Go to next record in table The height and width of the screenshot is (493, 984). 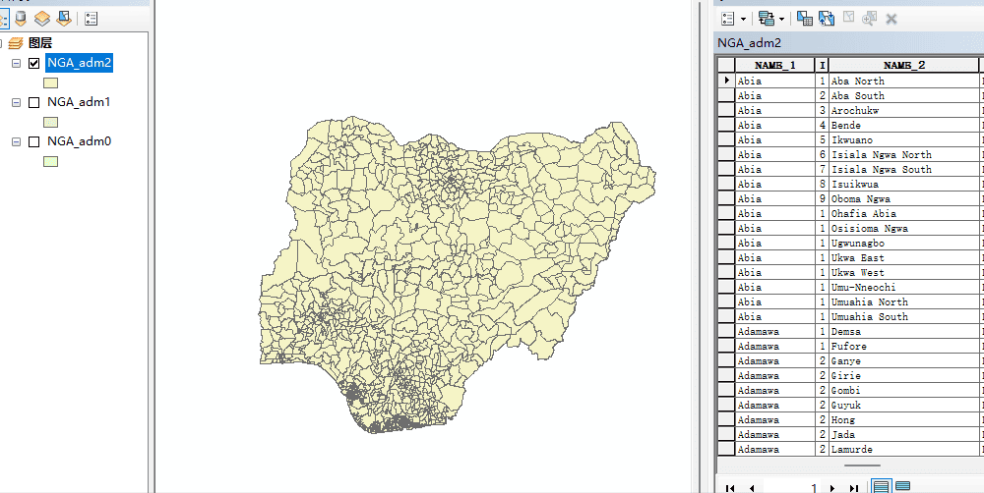[x=832, y=488]
